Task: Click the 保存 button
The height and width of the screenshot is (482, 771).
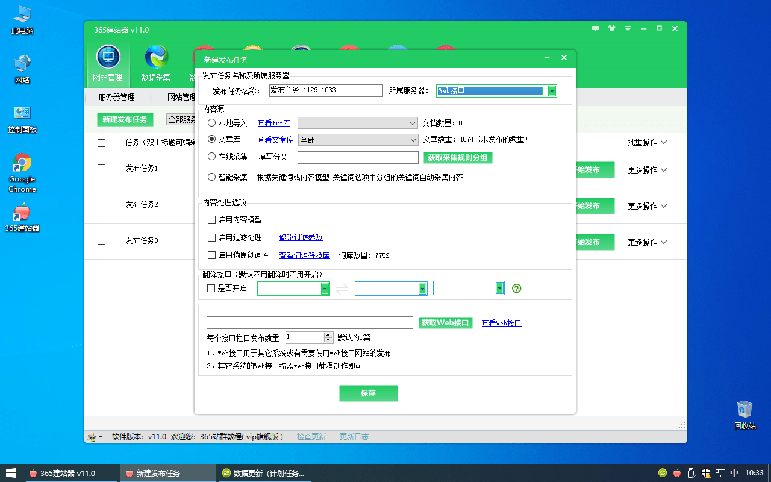Action: coord(369,393)
